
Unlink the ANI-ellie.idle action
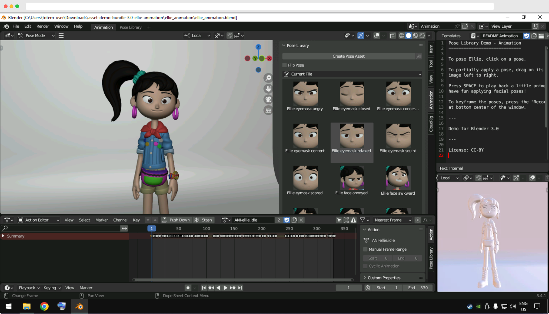point(301,220)
